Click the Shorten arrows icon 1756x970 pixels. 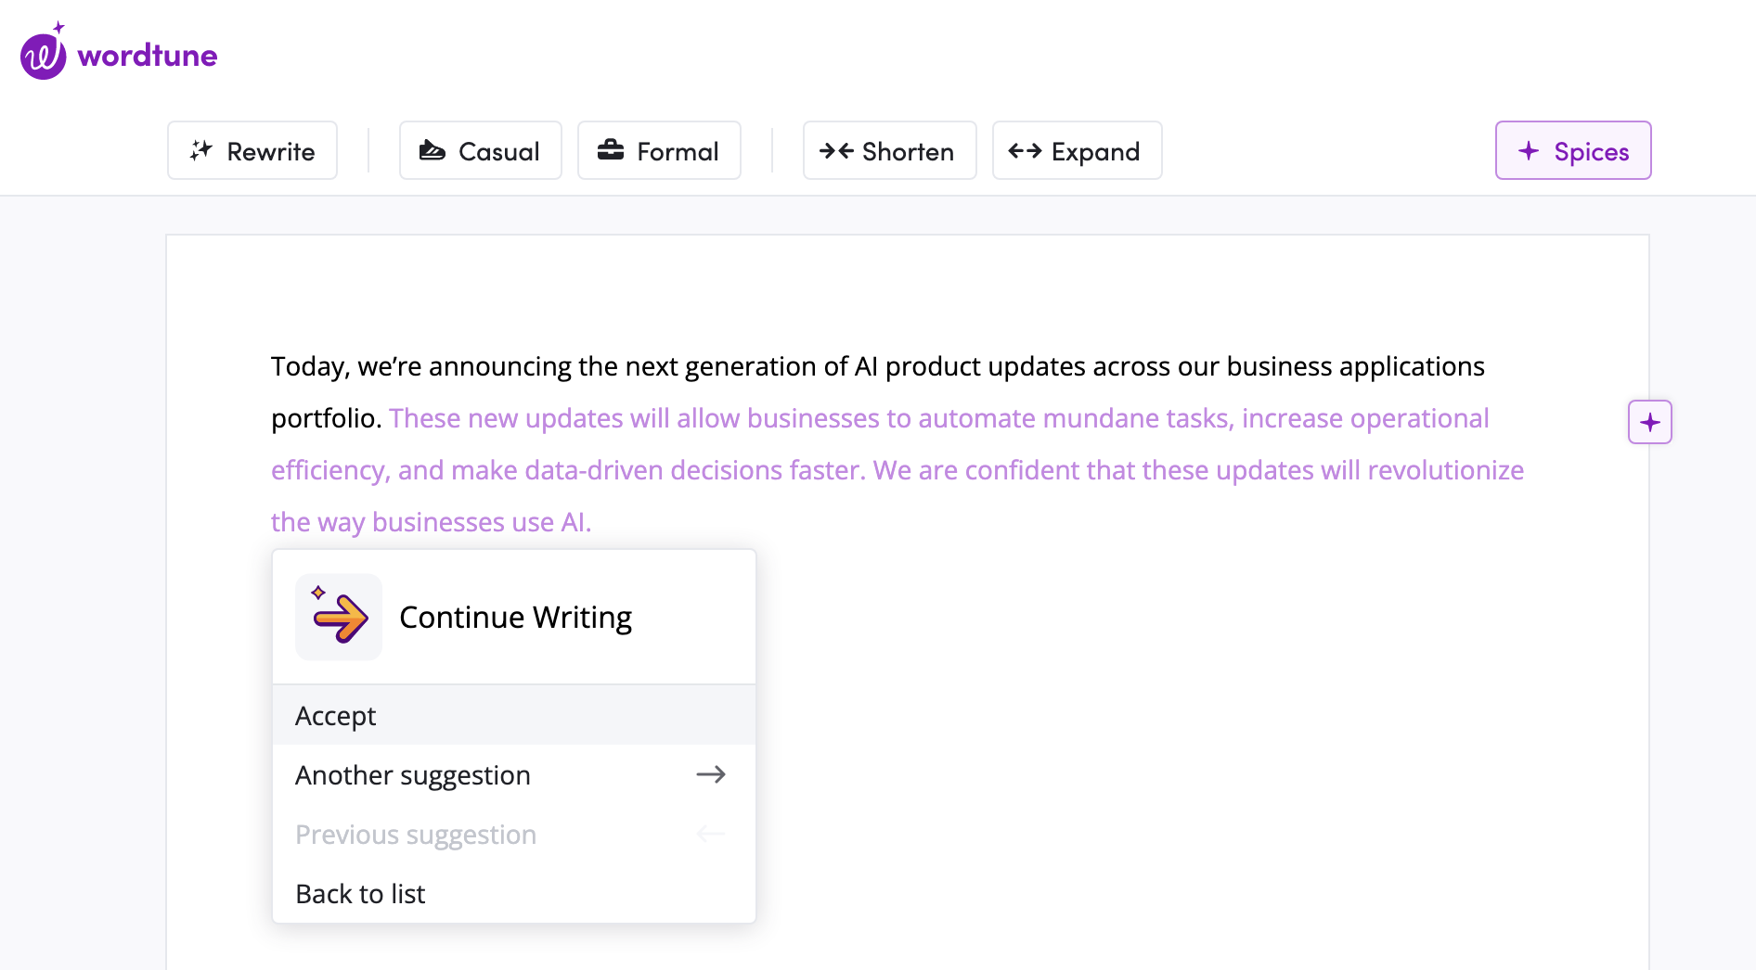pos(836,150)
